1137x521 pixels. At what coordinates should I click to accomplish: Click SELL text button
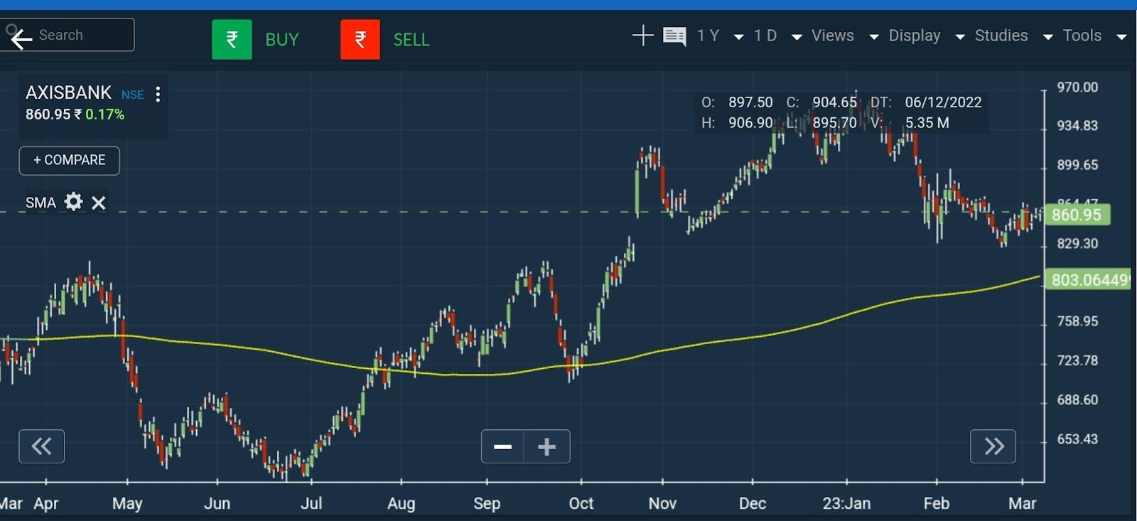pyautogui.click(x=411, y=40)
